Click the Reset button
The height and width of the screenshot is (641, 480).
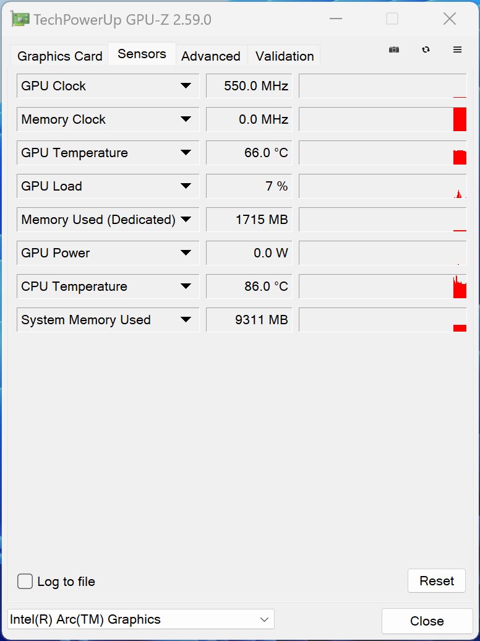tap(437, 580)
